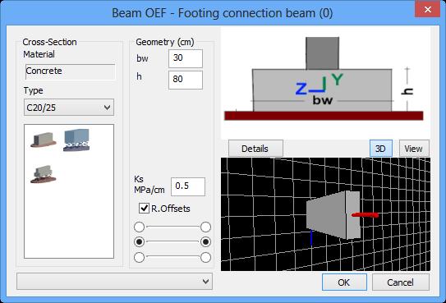The width and height of the screenshot is (446, 303).
Task: Open the C20/25 concrete type dropdown
Action: point(69,108)
